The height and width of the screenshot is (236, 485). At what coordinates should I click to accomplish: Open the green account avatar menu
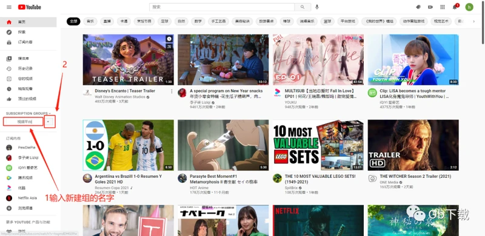(469, 7)
